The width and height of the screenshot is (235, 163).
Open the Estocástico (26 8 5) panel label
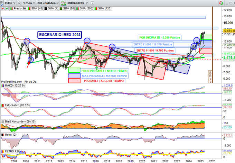click(17, 105)
